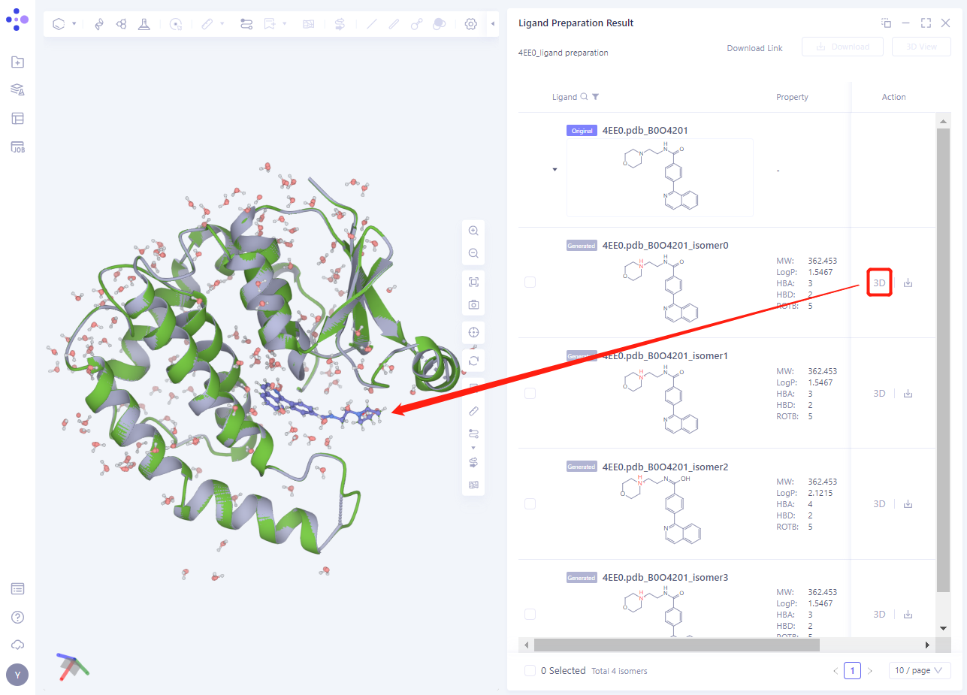Collapse the original 4EE0.pdb_B0O4201 row
Image resolution: width=967 pixels, height=695 pixels.
pos(555,170)
